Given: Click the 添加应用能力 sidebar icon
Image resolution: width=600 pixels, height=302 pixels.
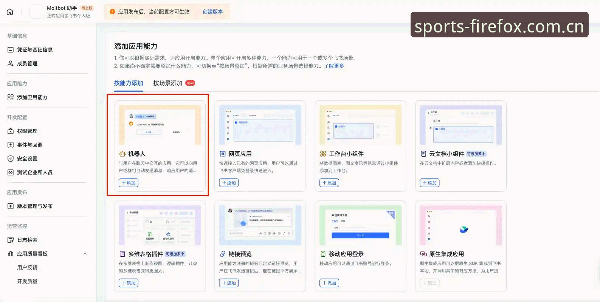Looking at the screenshot, I should [11, 97].
